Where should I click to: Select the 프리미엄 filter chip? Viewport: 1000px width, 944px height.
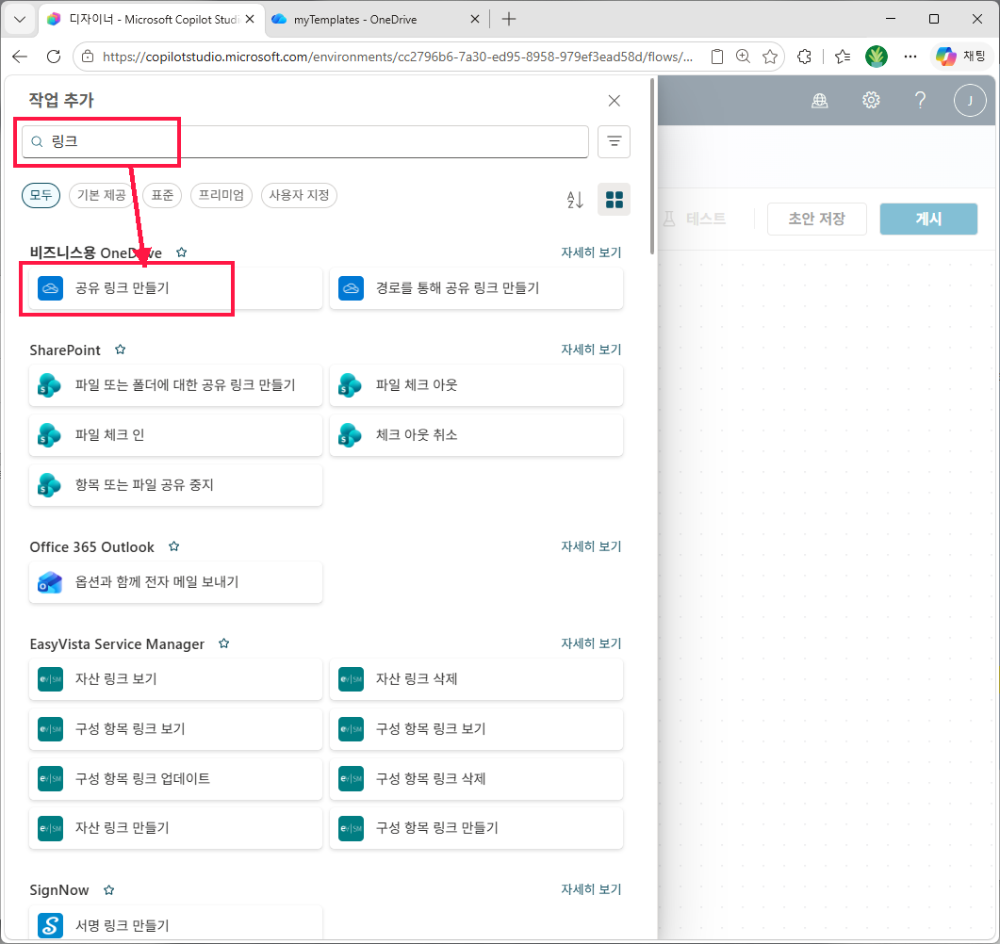pos(221,195)
